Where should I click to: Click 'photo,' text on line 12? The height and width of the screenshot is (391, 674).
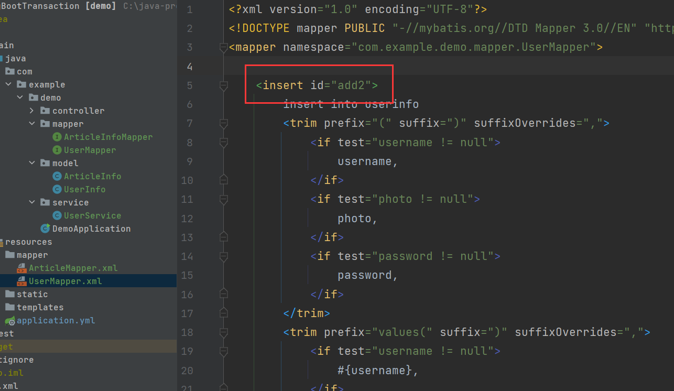[358, 219]
